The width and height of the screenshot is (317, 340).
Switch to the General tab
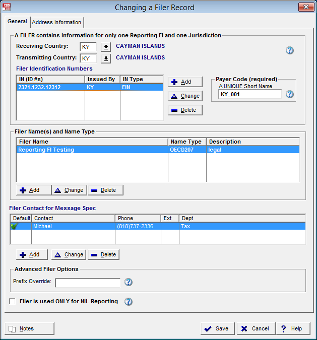pyautogui.click(x=17, y=22)
